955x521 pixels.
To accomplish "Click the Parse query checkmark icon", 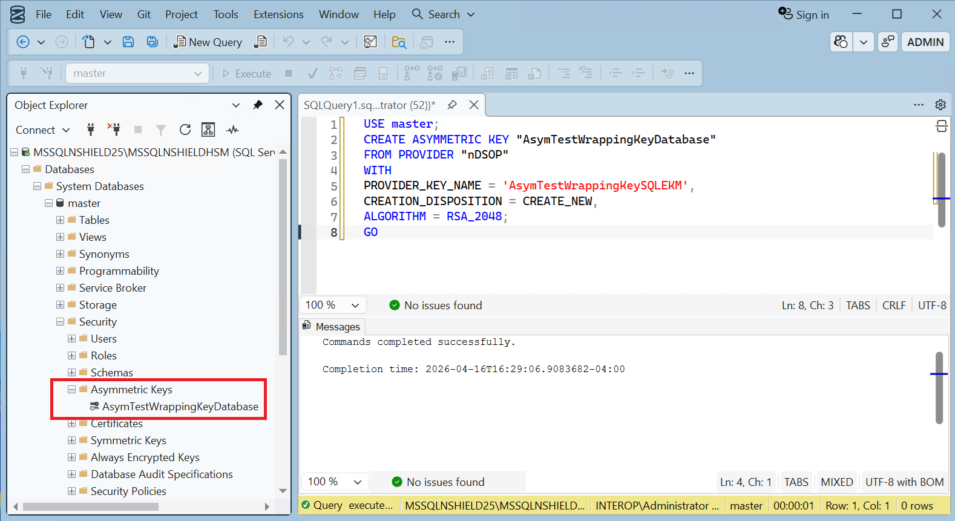I will coord(312,73).
